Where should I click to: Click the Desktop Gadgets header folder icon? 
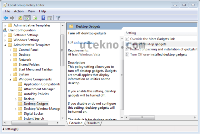click(71, 26)
